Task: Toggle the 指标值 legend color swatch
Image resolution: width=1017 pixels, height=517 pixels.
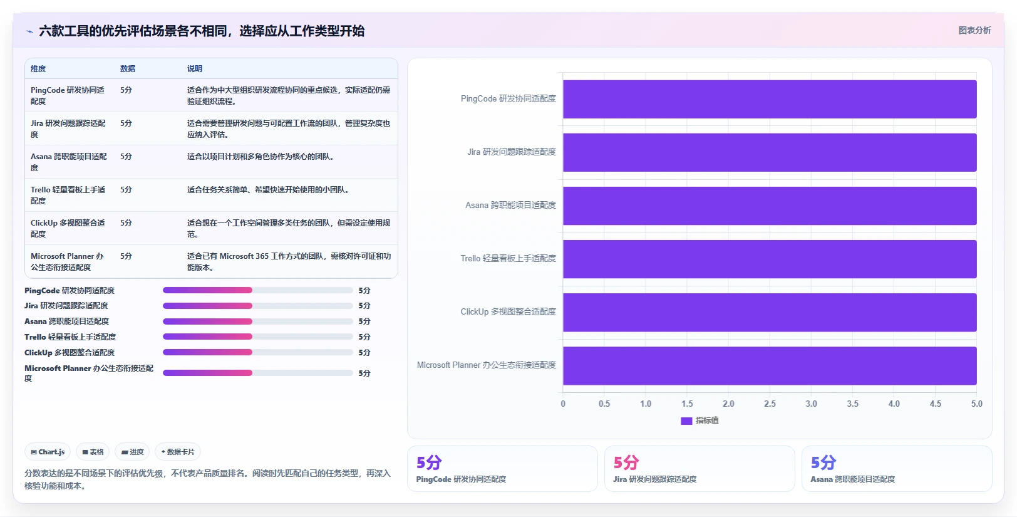Action: pos(686,420)
